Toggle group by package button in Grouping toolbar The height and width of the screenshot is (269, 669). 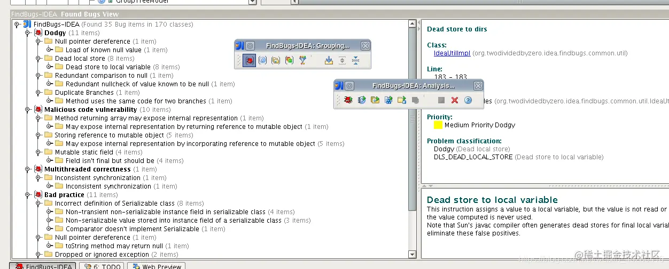276,60
